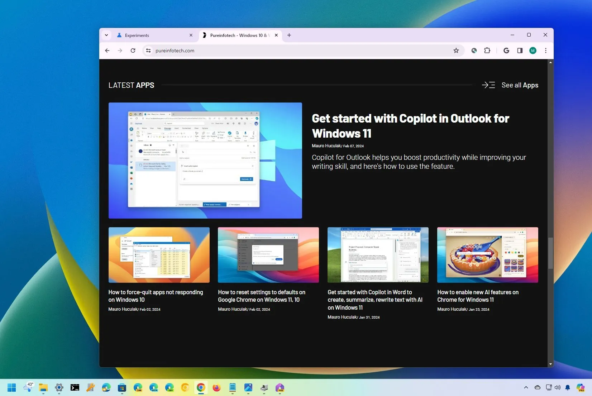The image size is (592, 396).
Task: Click the scrollbar down arrow
Action: click(x=550, y=364)
